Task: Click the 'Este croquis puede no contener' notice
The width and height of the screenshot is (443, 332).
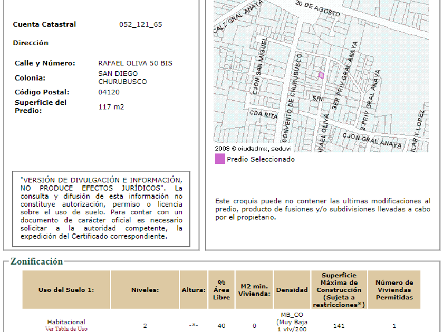Action: [323, 209]
